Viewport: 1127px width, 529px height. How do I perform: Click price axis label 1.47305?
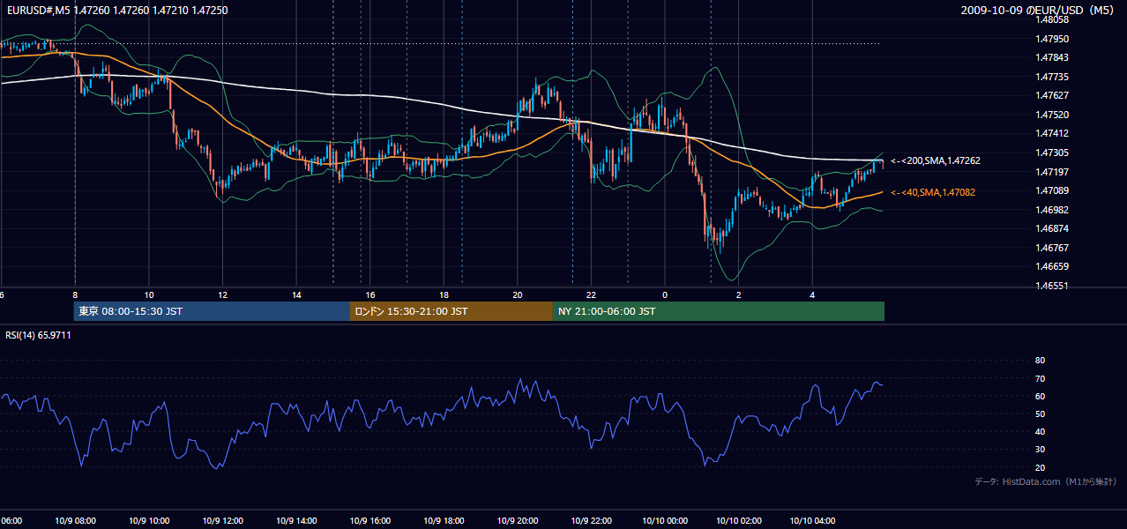point(1053,153)
